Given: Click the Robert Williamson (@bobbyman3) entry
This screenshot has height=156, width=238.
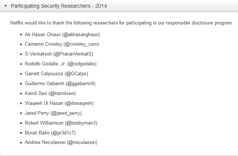Looking at the screenshot, I should pos(61,123).
